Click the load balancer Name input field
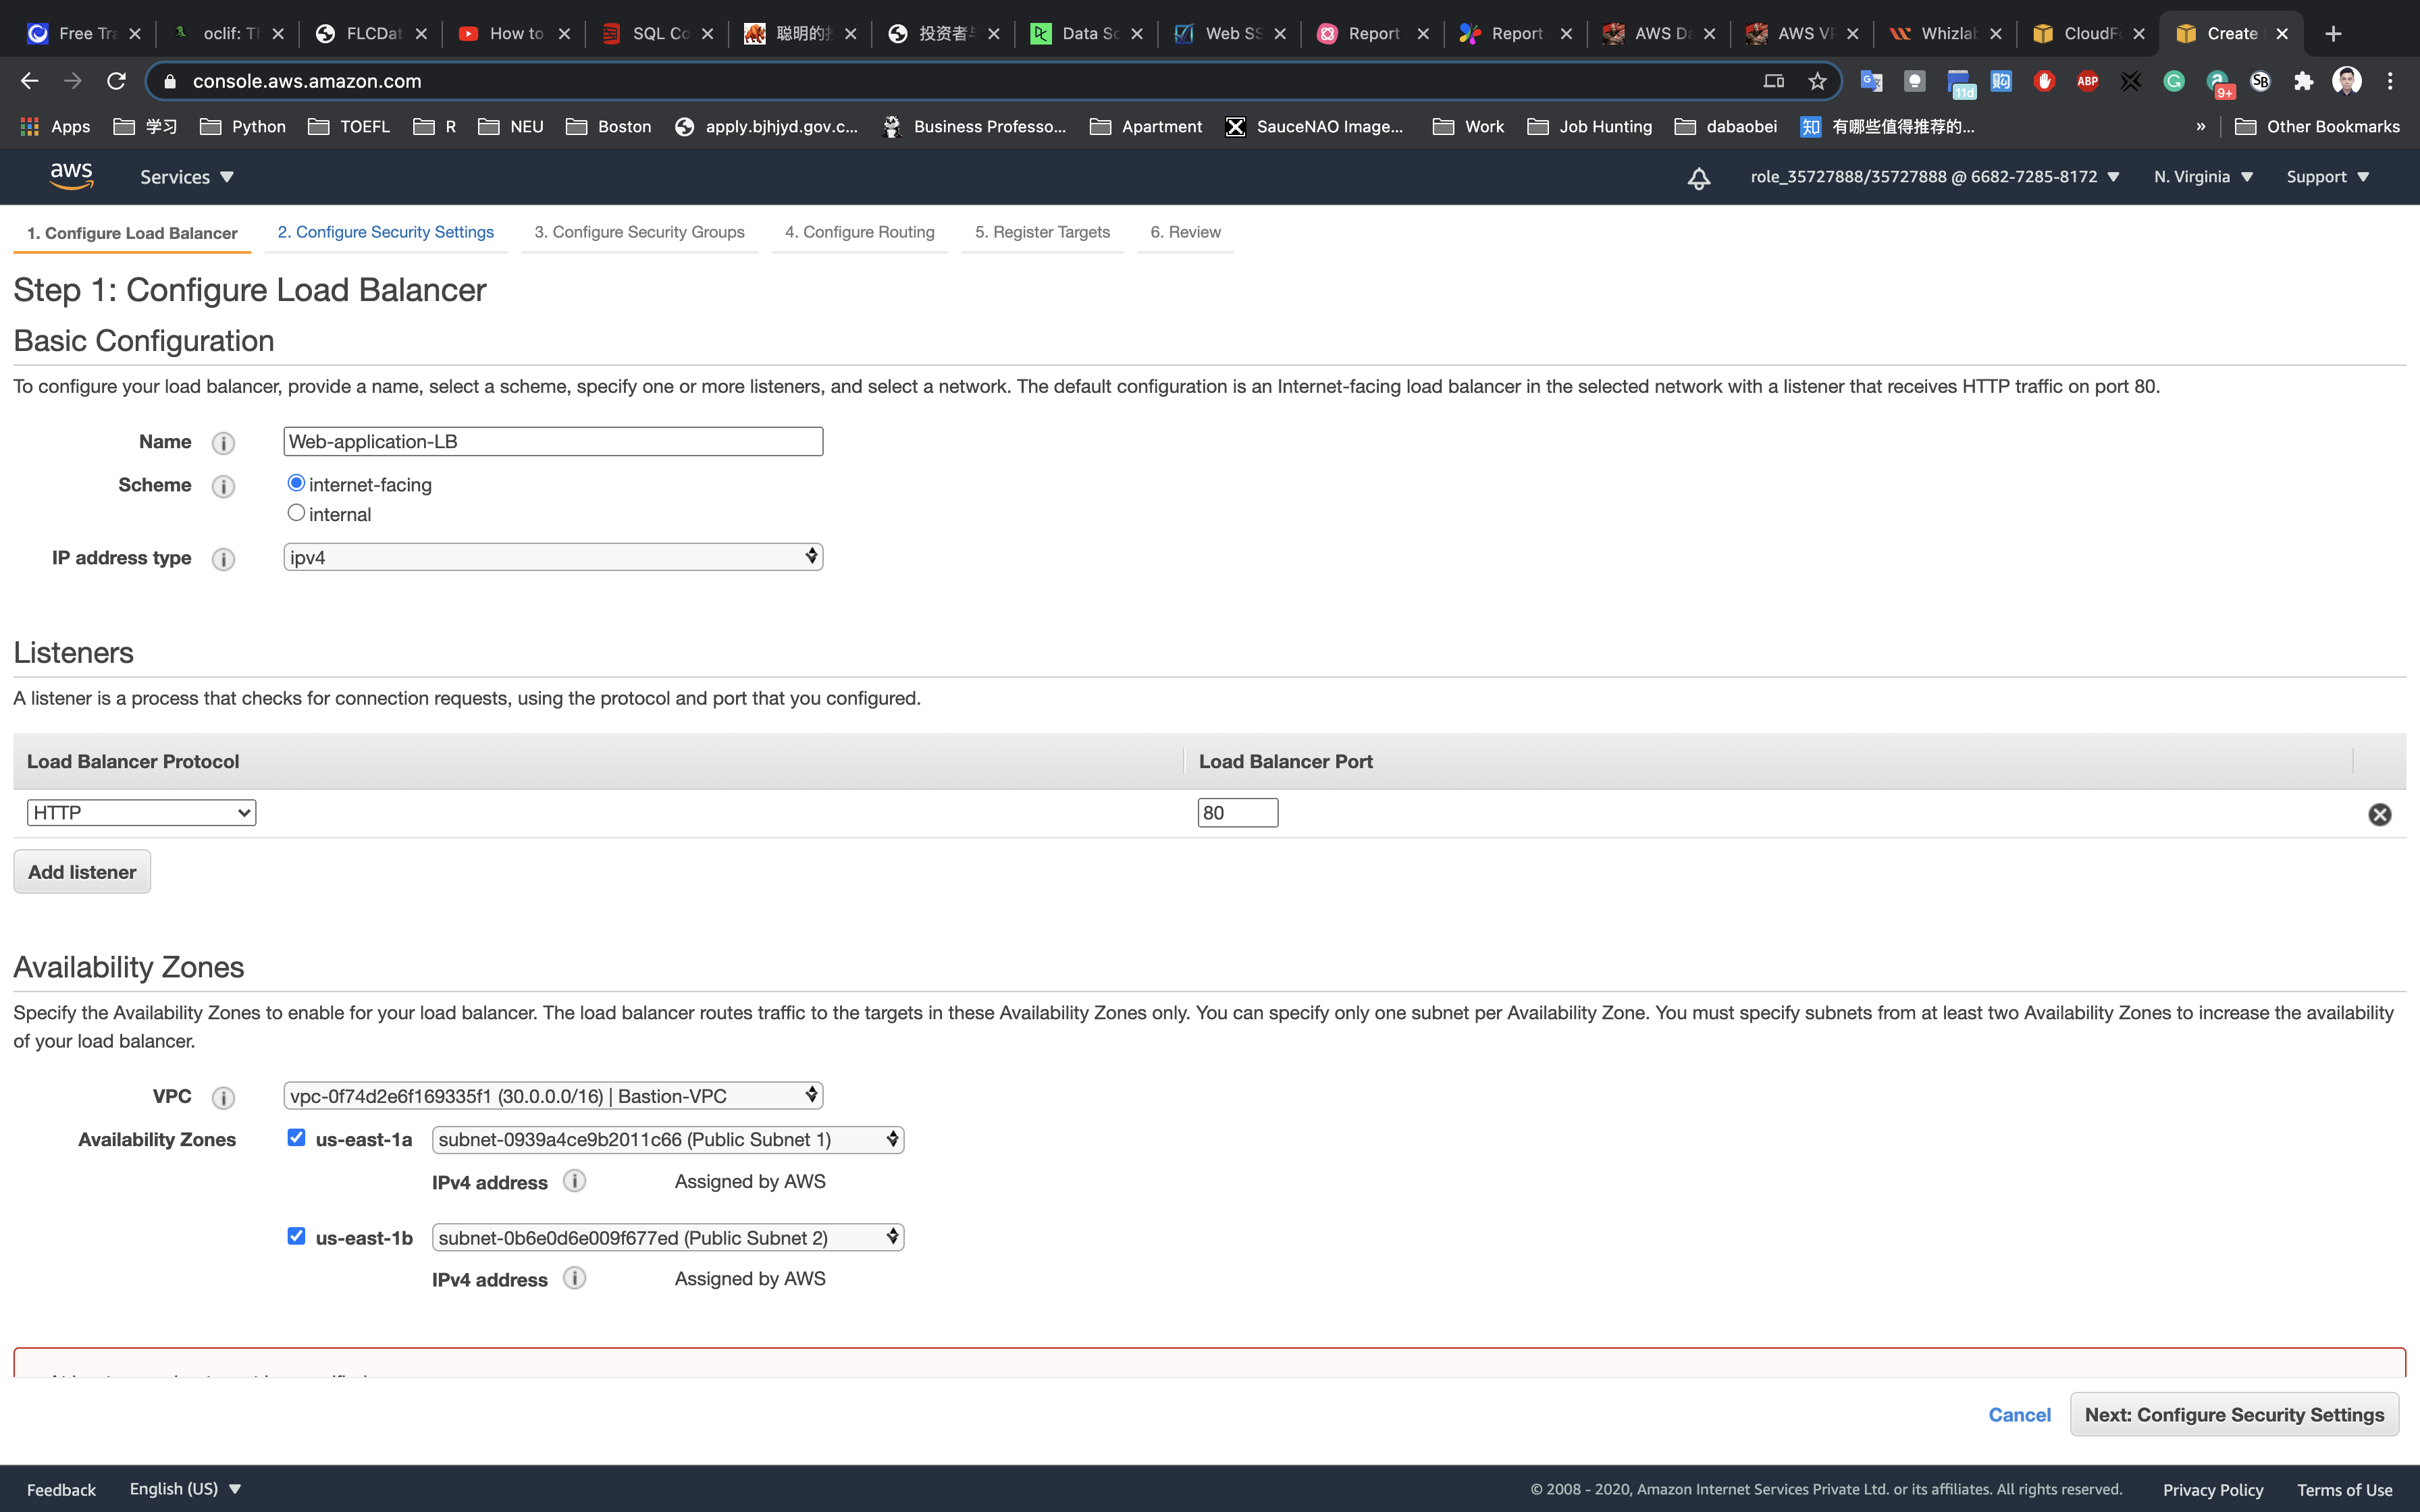 point(552,442)
